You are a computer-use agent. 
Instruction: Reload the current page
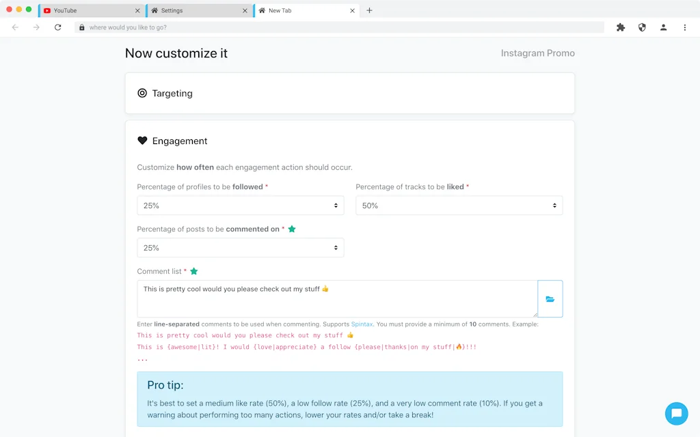pos(58,27)
